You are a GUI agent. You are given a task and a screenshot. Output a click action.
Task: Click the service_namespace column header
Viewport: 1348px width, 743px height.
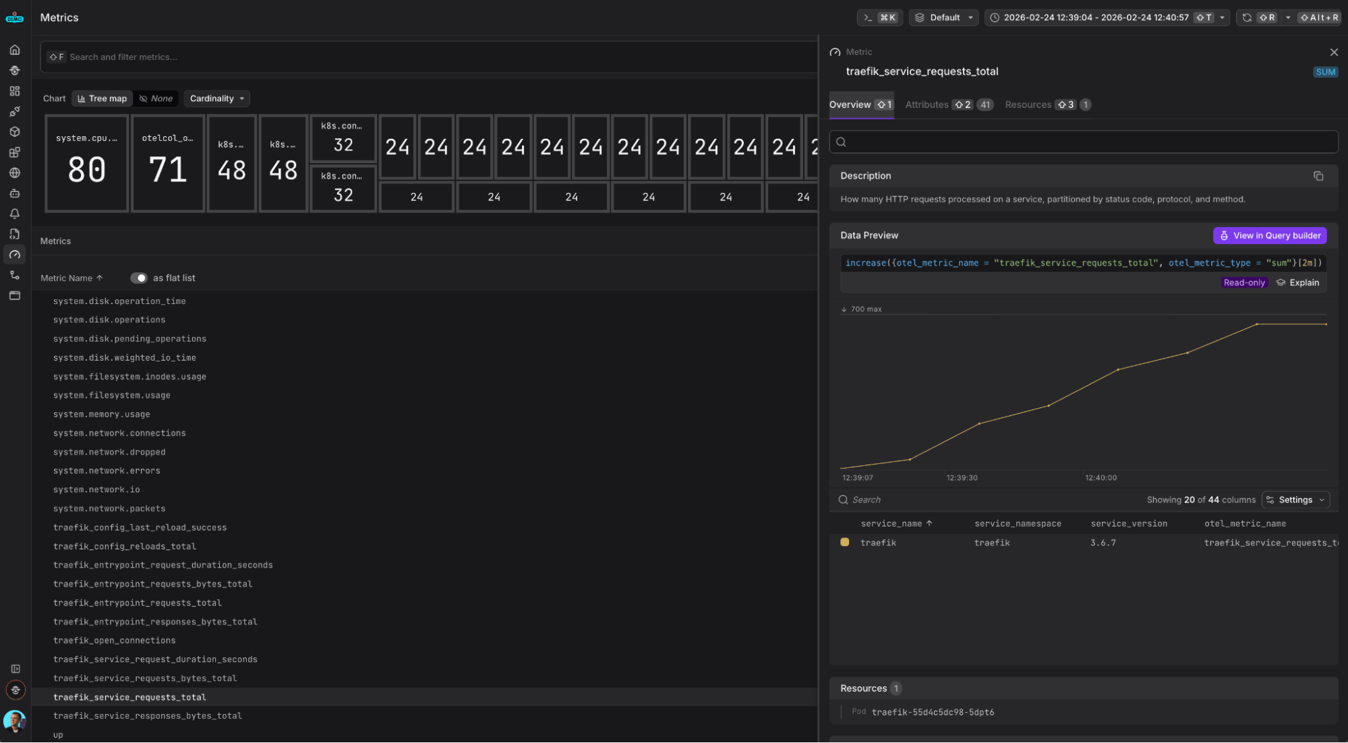(1018, 524)
